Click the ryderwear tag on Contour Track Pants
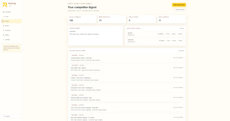Viewport: 230px width, 121px height. tap(81, 75)
